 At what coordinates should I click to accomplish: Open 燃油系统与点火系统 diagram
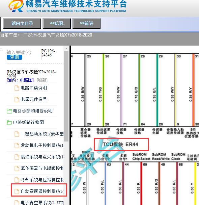pos(42,157)
